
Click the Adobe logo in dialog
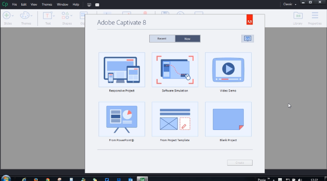pos(250,20)
